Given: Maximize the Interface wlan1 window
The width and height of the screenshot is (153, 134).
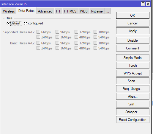Looking at the screenshot, I should click(x=143, y=4).
